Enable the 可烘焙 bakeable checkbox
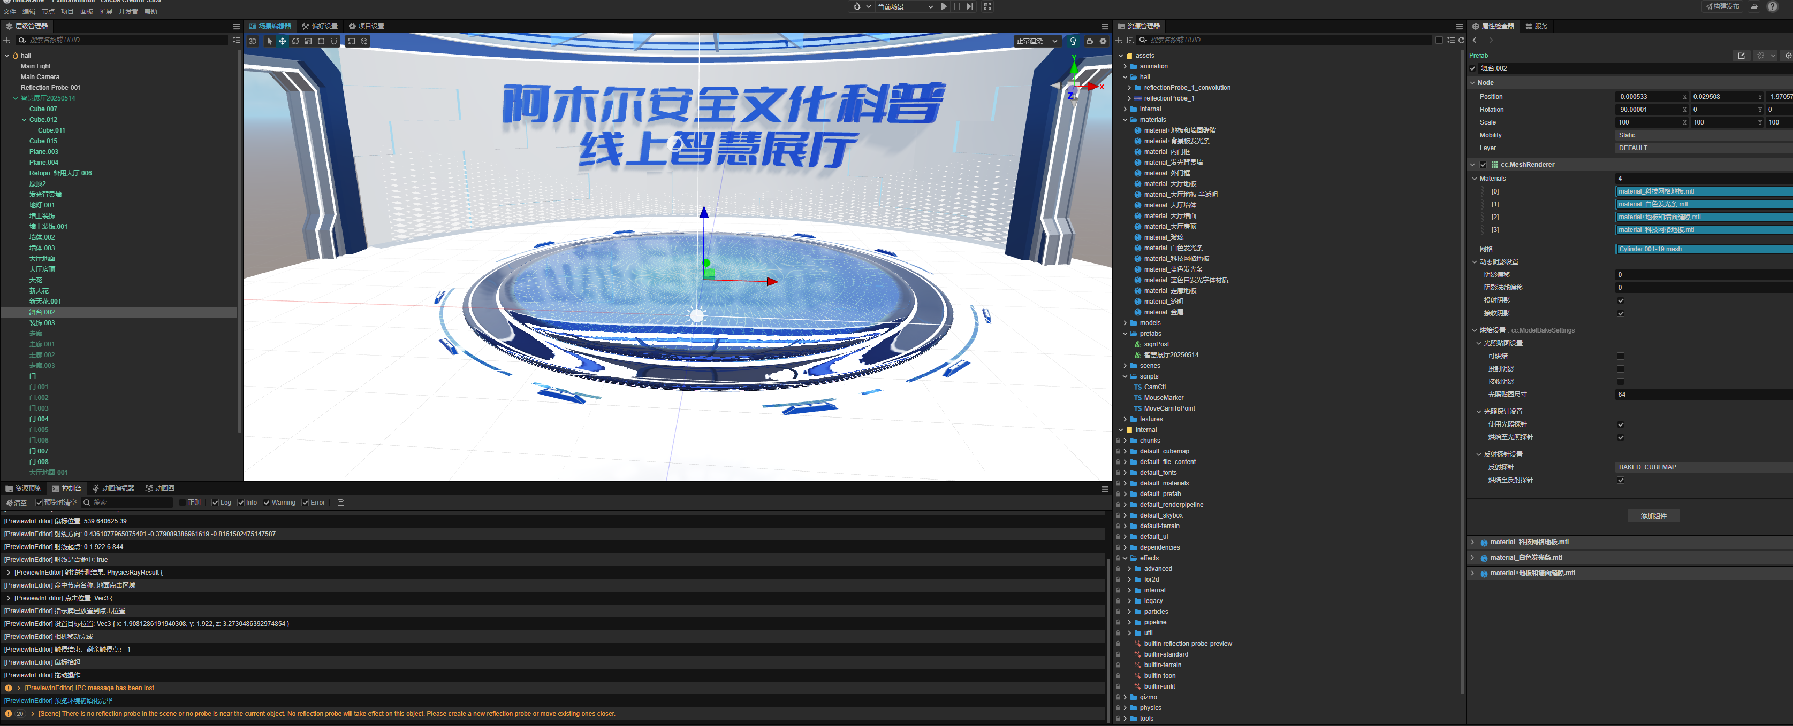 coord(1620,356)
